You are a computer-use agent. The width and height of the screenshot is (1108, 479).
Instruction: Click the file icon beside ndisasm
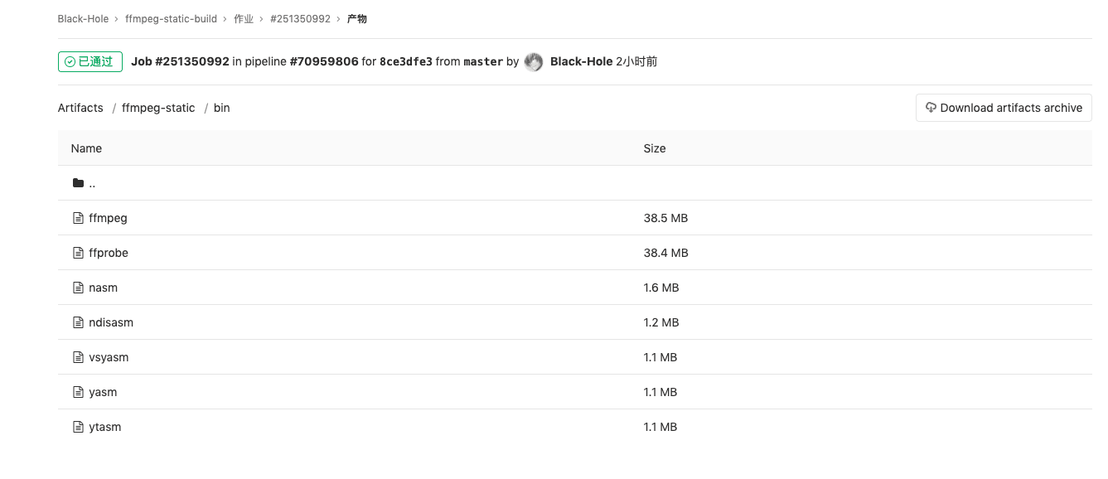coord(79,322)
